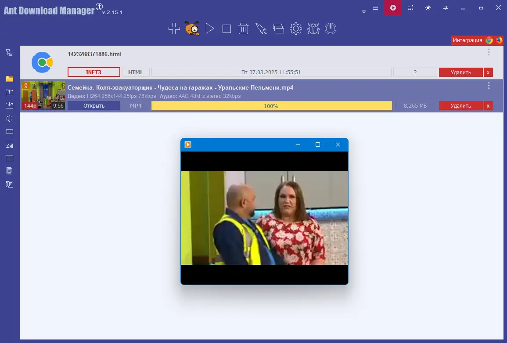507x343 pixels.
Task: Filter audio files via speaker sidebar icon
Action: click(9, 119)
